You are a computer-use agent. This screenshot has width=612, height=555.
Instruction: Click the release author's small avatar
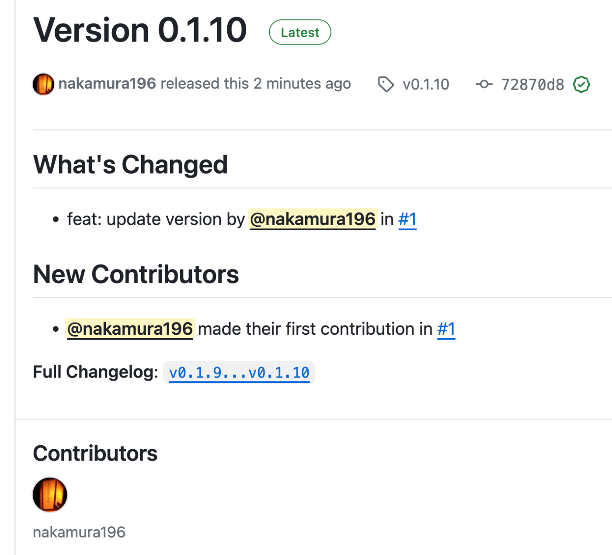(x=43, y=84)
